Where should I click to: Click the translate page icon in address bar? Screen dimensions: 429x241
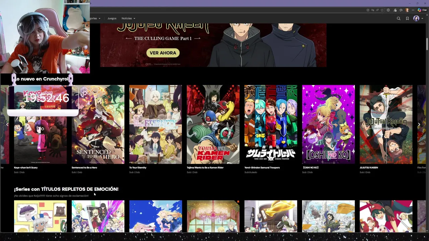[373, 10]
